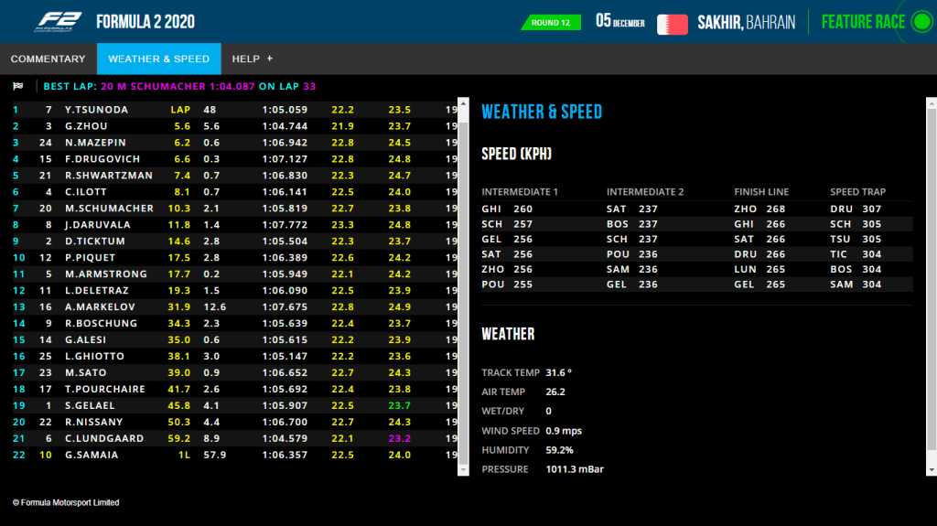Screen dimensions: 937x526
Task: Select the P.PIQUET row
Action: [235, 258]
